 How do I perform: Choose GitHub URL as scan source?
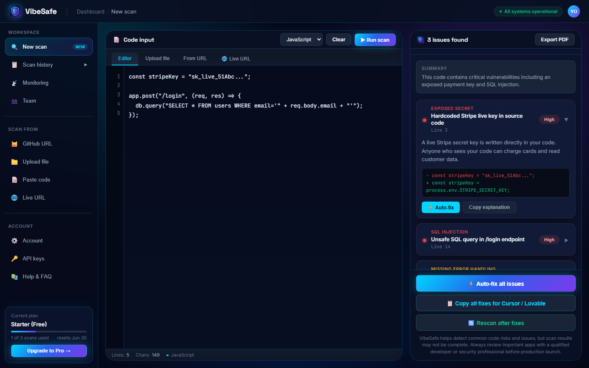tap(49, 144)
